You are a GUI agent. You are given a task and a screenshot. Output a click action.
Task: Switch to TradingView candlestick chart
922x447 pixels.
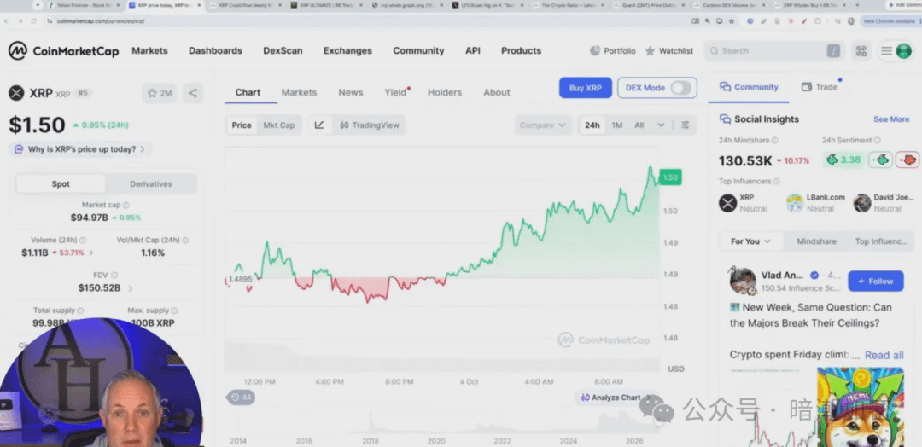[370, 125]
